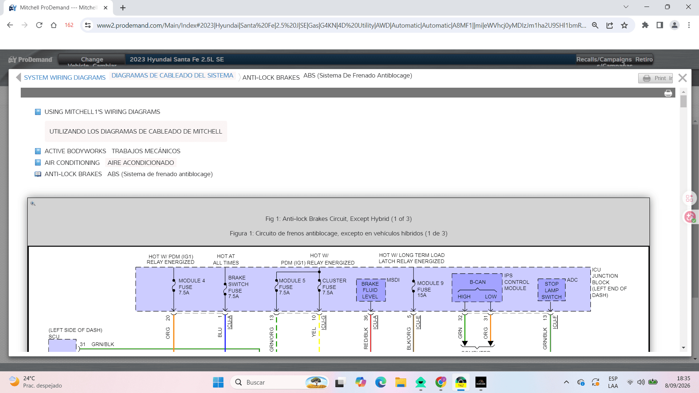The image size is (699, 393).
Task: Open the browser profile menu
Action: coord(675,25)
